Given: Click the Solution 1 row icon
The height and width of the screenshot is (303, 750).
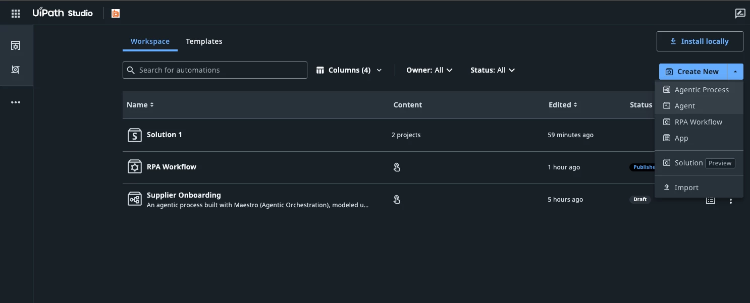Looking at the screenshot, I should tap(134, 135).
